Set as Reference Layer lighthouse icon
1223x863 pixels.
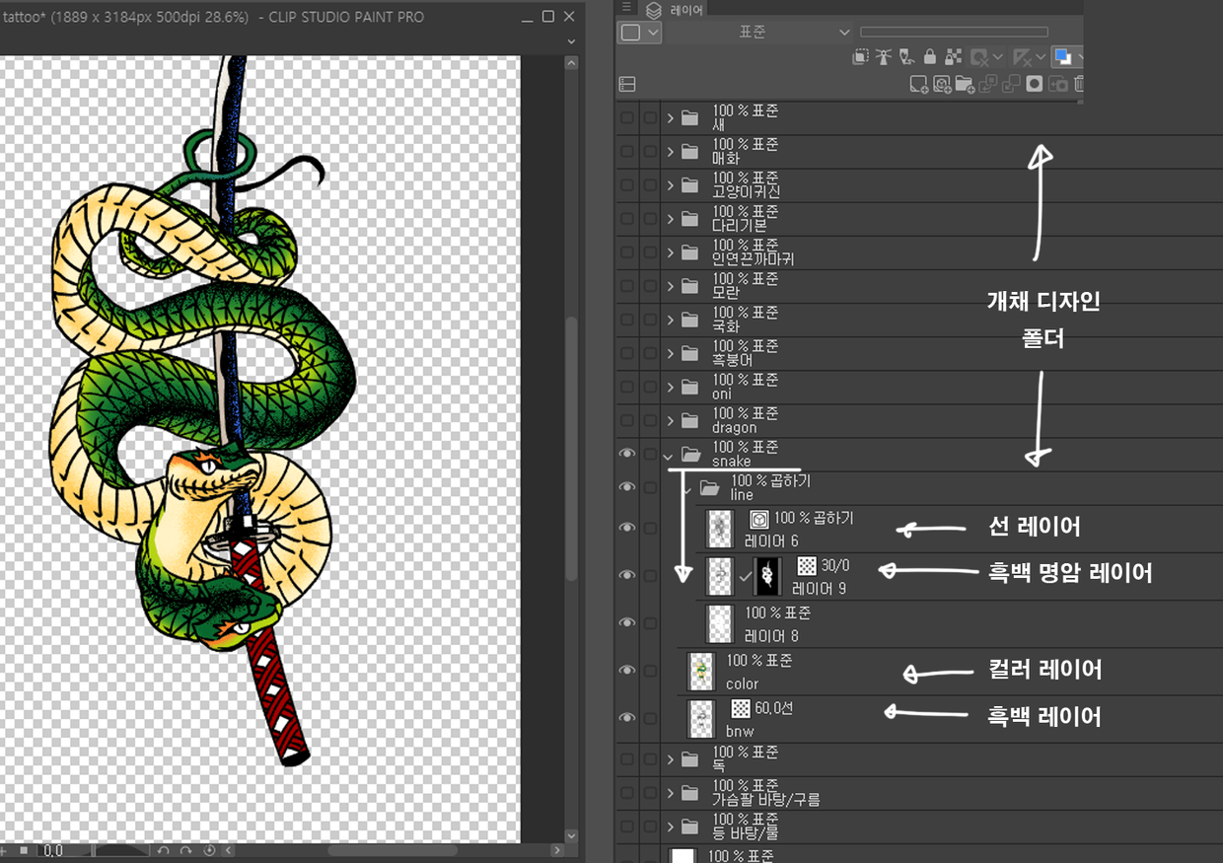point(884,57)
